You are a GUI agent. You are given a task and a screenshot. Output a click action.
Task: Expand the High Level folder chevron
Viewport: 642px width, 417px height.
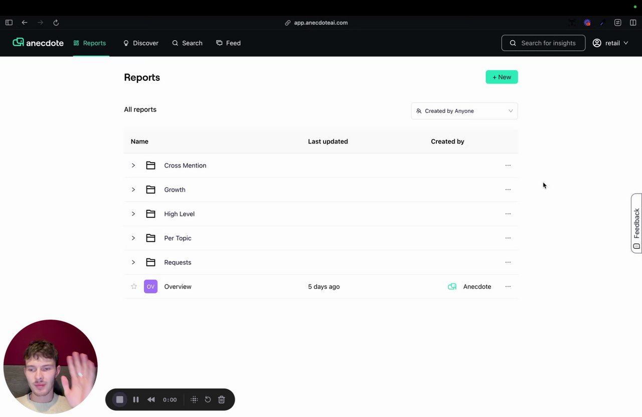[x=133, y=214]
